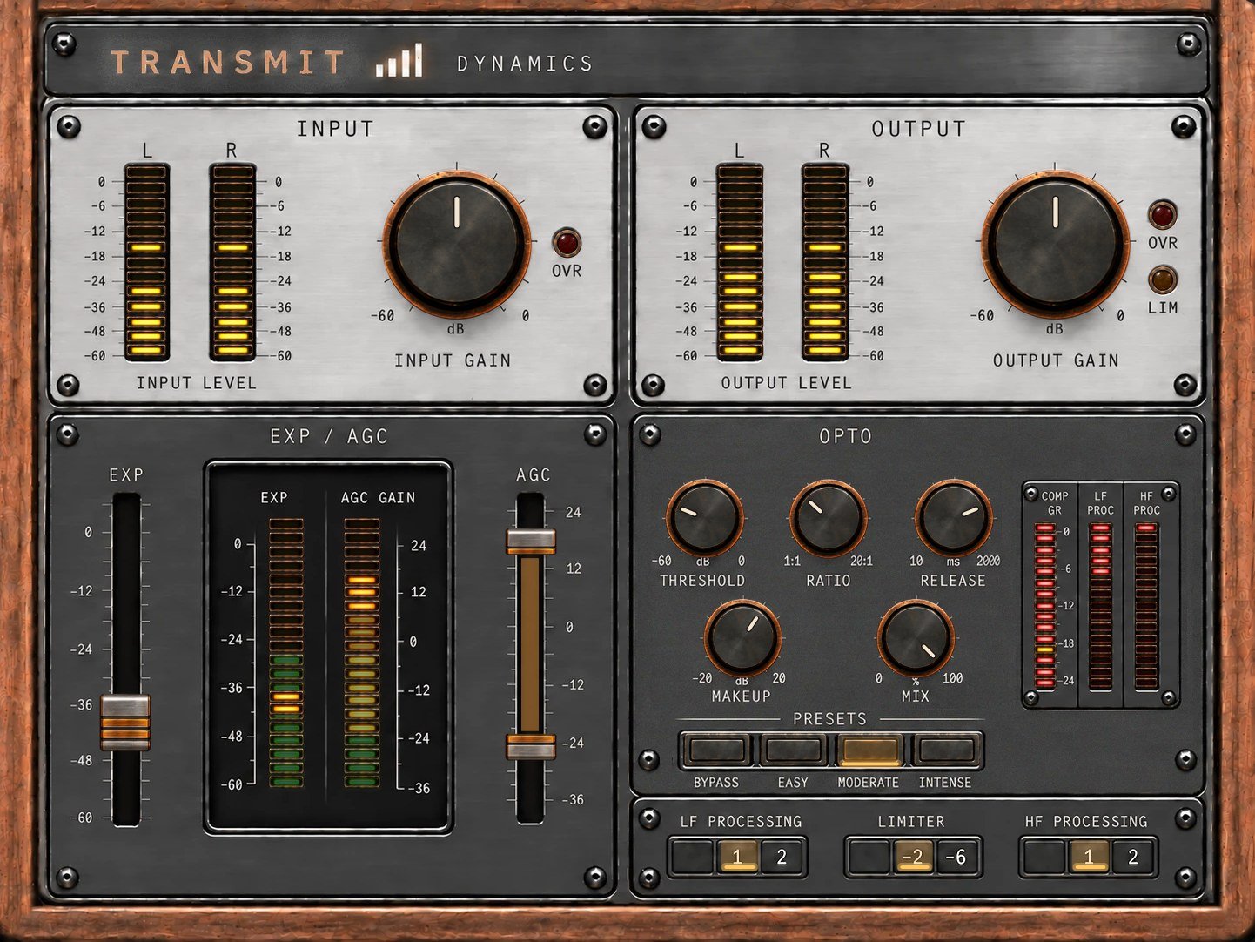This screenshot has height=942, width=1255.
Task: Click the TRANSMIT title text
Action: (228, 63)
